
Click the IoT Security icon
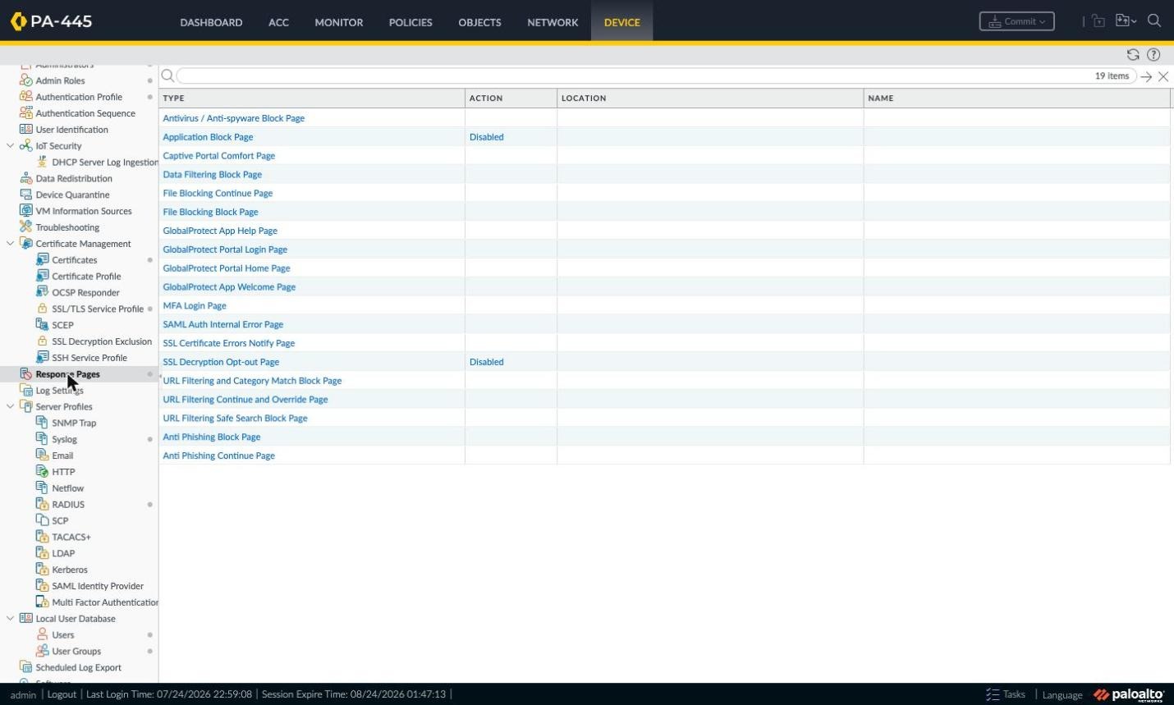pyautogui.click(x=25, y=146)
